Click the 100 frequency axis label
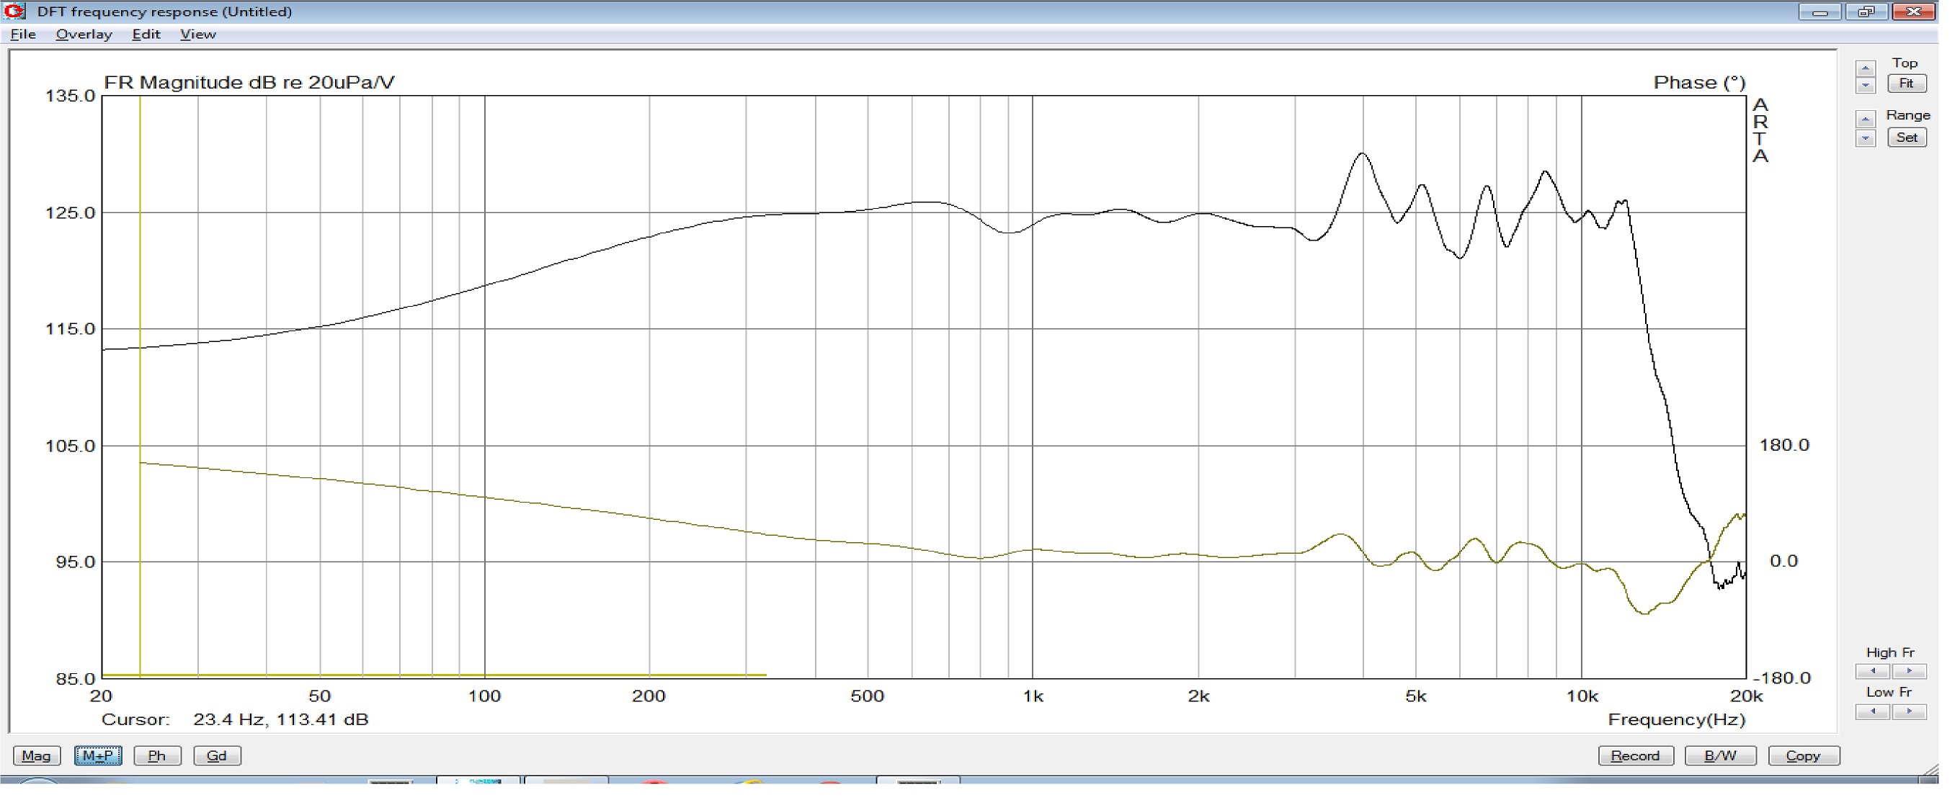This screenshot has width=1960, height=805. [x=484, y=696]
